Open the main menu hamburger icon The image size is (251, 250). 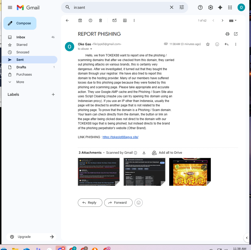(x=10, y=8)
